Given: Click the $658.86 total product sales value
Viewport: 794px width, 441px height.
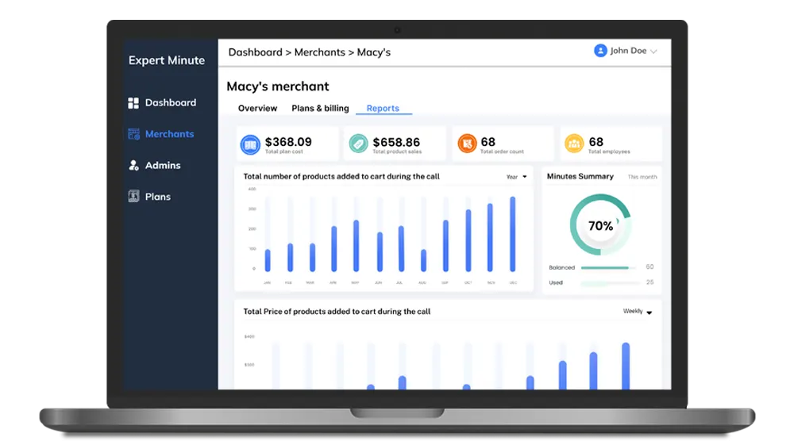Looking at the screenshot, I should pos(396,143).
